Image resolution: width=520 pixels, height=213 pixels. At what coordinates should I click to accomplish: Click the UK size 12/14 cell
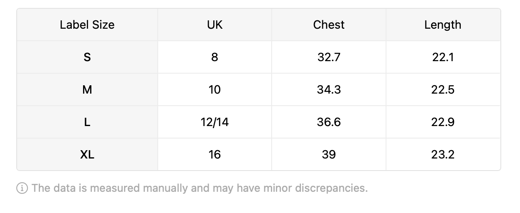[x=215, y=122]
